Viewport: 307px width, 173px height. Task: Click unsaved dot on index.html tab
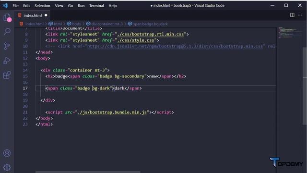46,15
